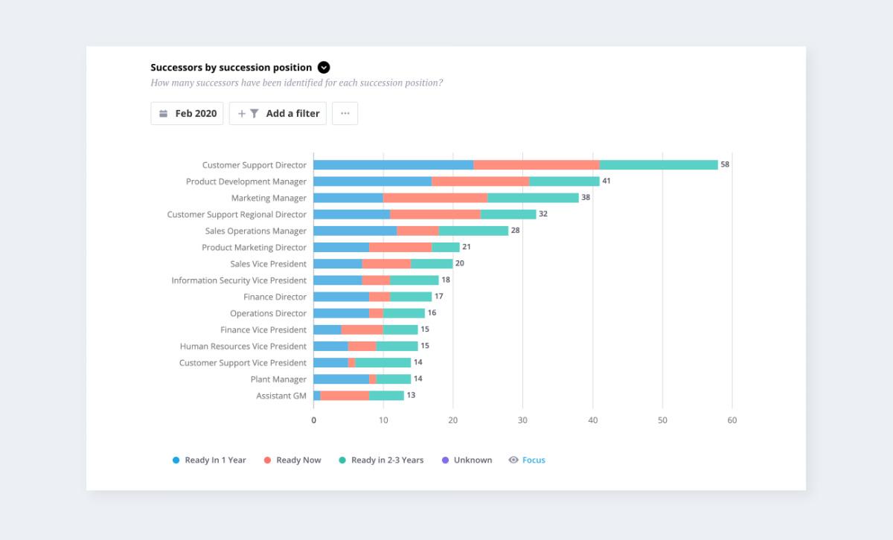This screenshot has height=540, width=893.
Task: Click the total value 38
Action: 586,197
